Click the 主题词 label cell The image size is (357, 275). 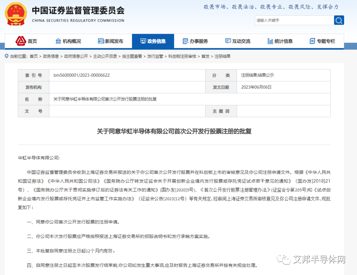coord(221,111)
